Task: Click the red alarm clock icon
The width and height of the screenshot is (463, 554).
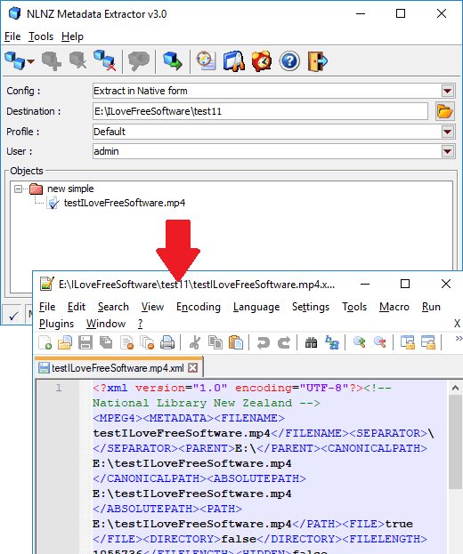Action: 262,61
